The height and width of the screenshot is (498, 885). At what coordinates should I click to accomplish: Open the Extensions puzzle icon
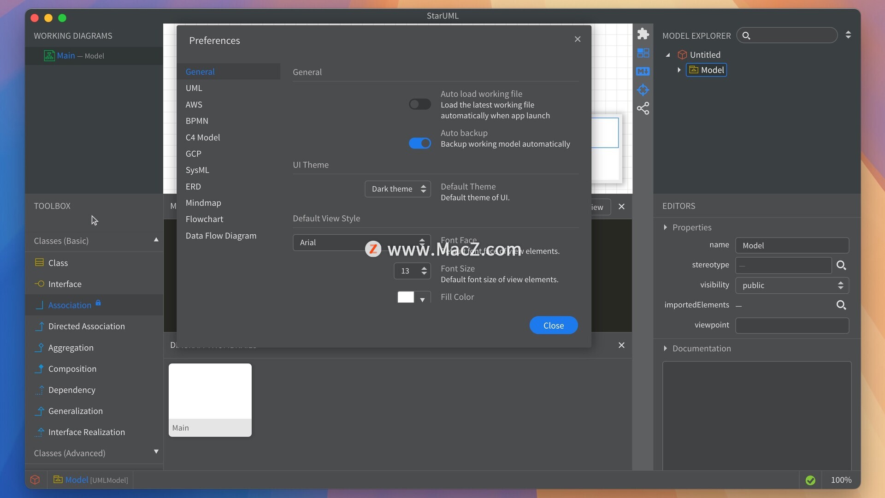(x=643, y=34)
